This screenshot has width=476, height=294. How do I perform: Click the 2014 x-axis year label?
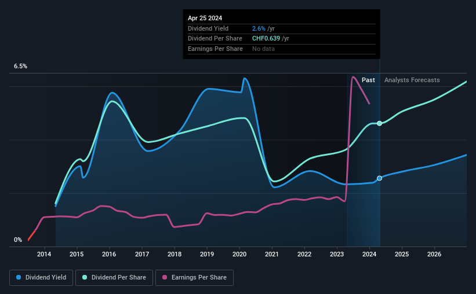(44, 254)
